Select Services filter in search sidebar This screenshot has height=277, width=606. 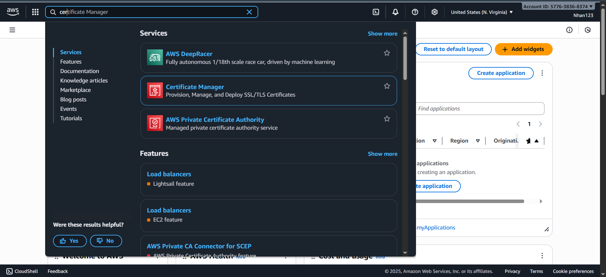[71, 52]
